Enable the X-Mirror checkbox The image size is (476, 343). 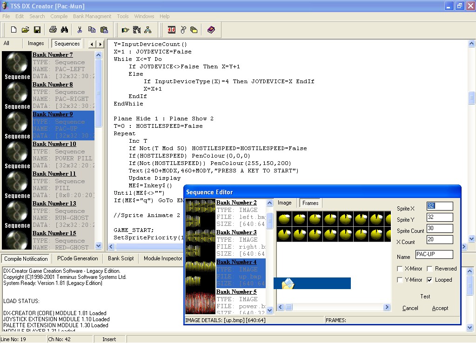tap(400, 269)
